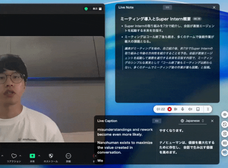The image size is (228, 168).
Task: Click the Live Note panel drag handle
Action: (x=168, y=7)
